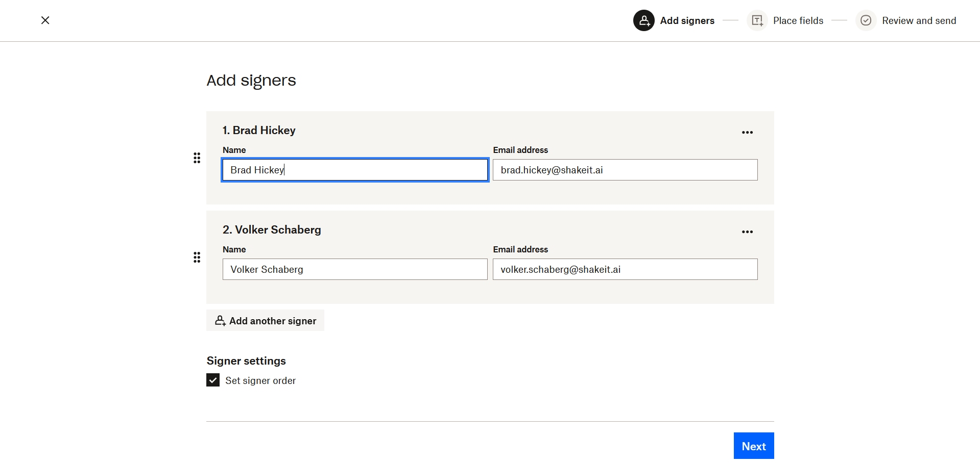Focus the Brad Hickey name field
980x463 pixels.
coord(355,170)
